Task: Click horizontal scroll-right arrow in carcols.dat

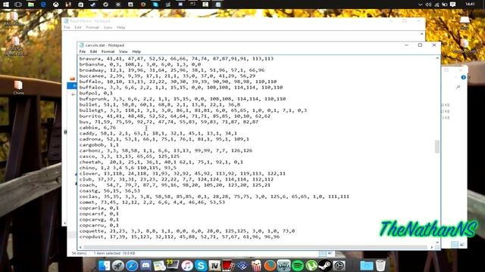Action: click(431, 247)
